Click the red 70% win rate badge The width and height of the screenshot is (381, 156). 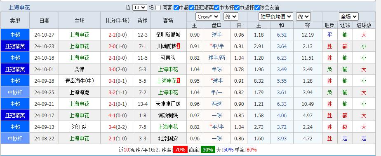tap(180, 150)
